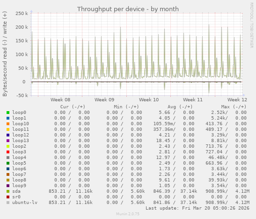Click loop0 avg value '5.66'
256x219 pixels.
(x=164, y=113)
